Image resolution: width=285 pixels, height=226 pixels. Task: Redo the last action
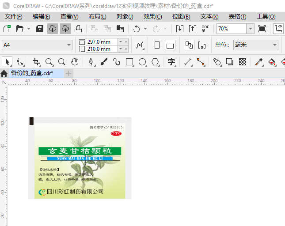[x=156, y=29]
